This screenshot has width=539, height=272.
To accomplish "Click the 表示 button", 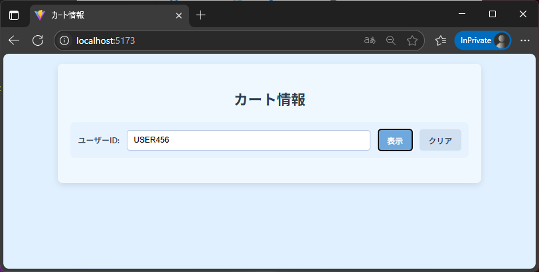I will tap(395, 140).
